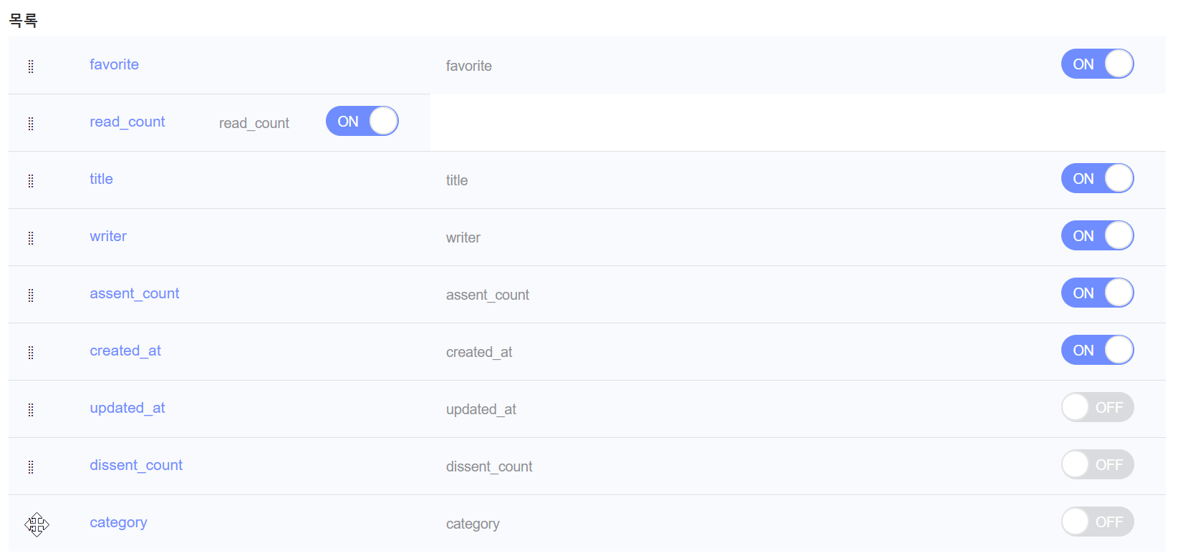This screenshot has width=1178, height=558.
Task: Turn on the dissent_count switch
Action: click(x=1097, y=464)
